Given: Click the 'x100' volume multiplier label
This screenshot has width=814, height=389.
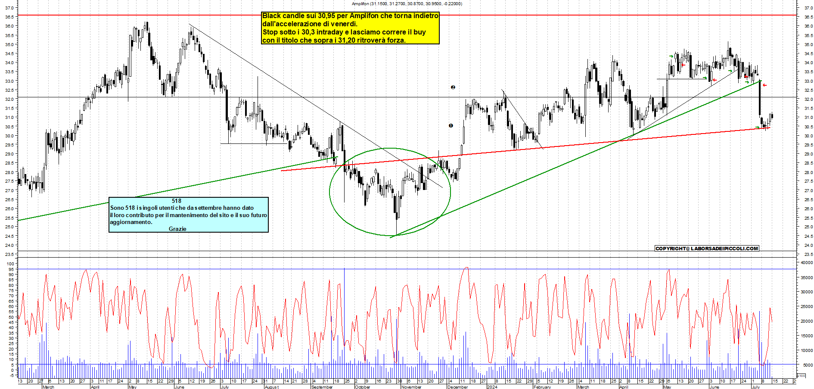Looking at the screenshot, I should point(801,376).
